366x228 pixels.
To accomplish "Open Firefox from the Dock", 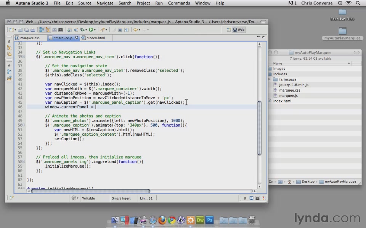I will (162, 220).
